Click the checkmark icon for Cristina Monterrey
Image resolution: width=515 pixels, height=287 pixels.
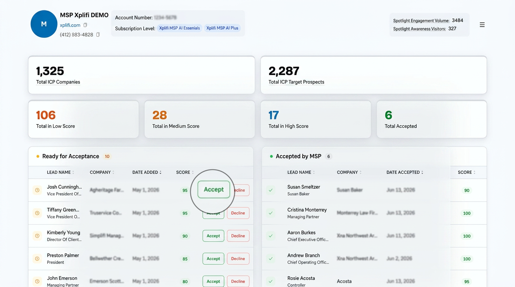coord(271,213)
